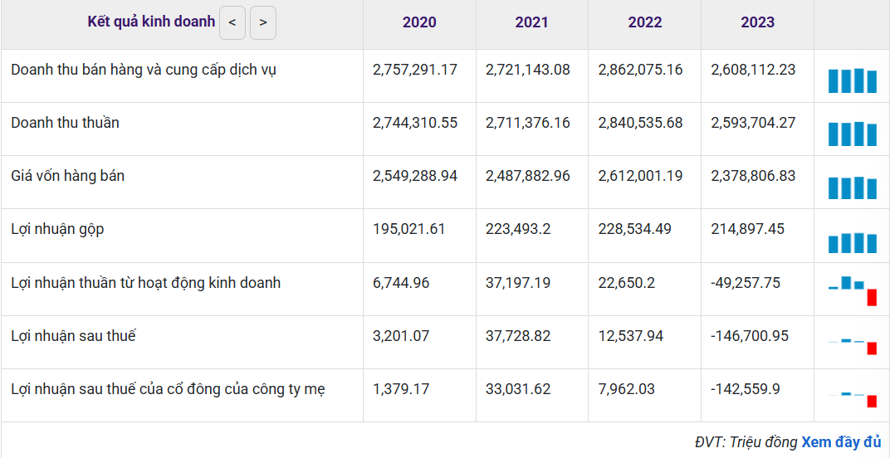Click the value 2,744,310.55

pyautogui.click(x=415, y=123)
